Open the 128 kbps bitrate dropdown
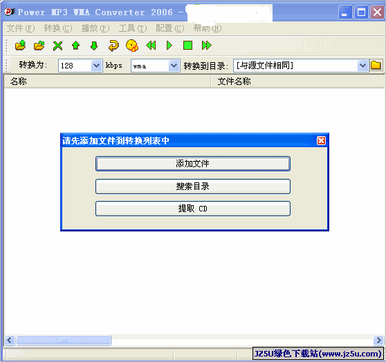Image resolution: width=386 pixels, height=362 pixels. pos(97,66)
